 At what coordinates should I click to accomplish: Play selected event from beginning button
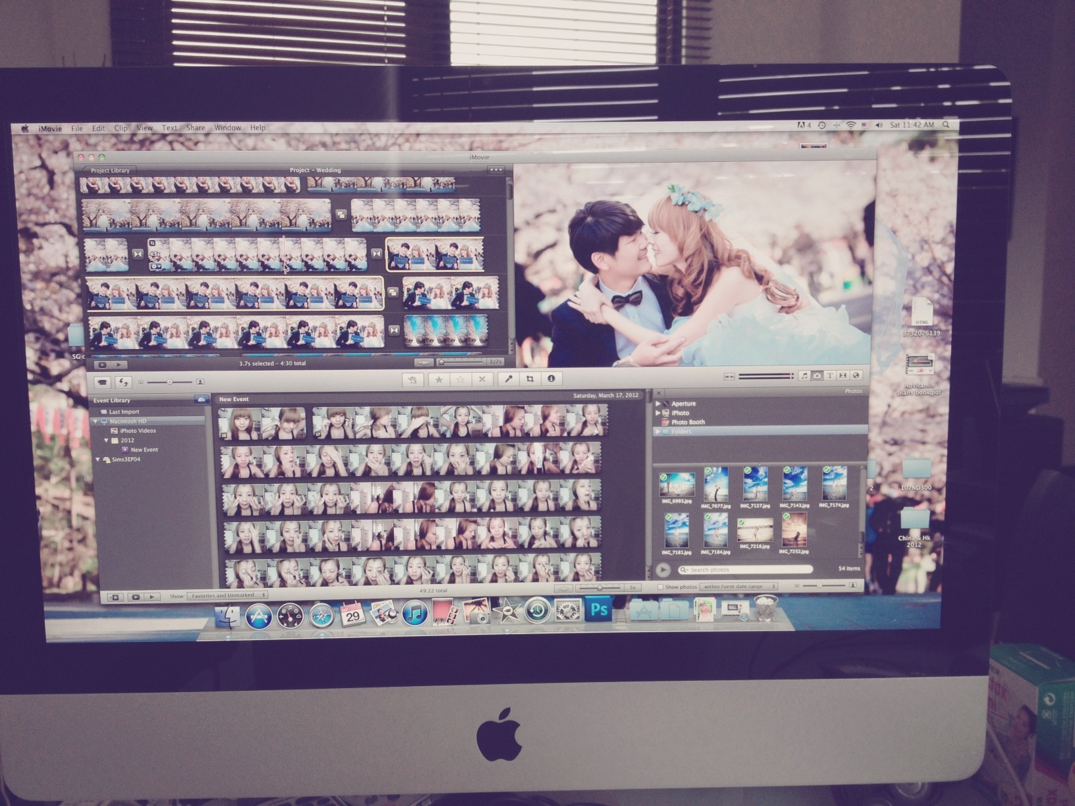point(152,597)
